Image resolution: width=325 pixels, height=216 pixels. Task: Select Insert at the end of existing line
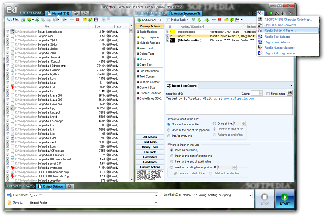click(x=172, y=161)
